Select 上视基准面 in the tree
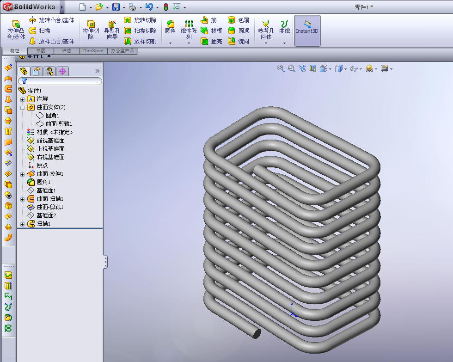The height and width of the screenshot is (362, 453). pyautogui.click(x=46, y=149)
